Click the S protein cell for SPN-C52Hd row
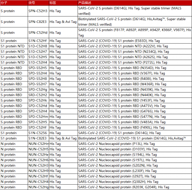 8,32
